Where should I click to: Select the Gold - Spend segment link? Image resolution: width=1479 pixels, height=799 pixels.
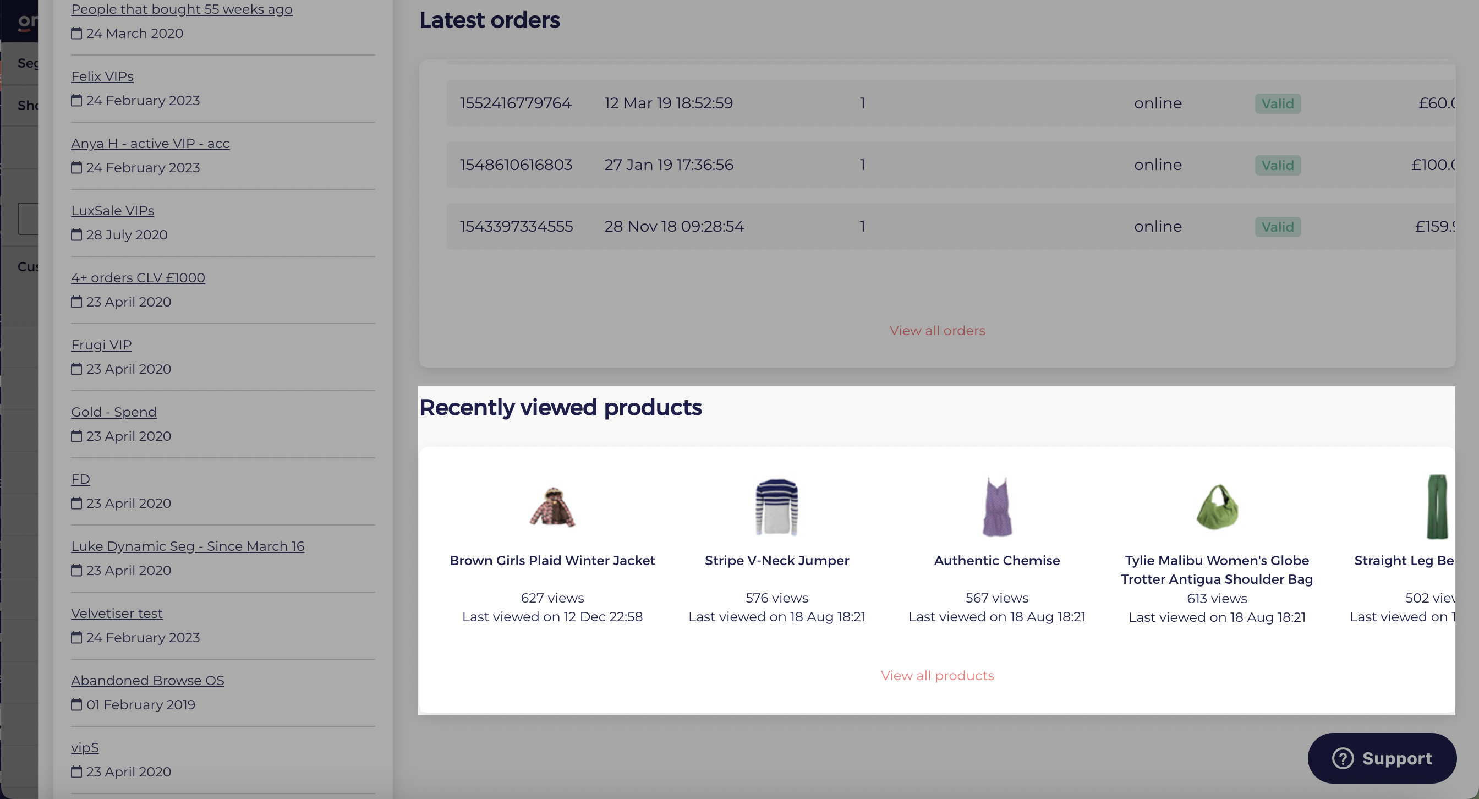[x=114, y=412]
